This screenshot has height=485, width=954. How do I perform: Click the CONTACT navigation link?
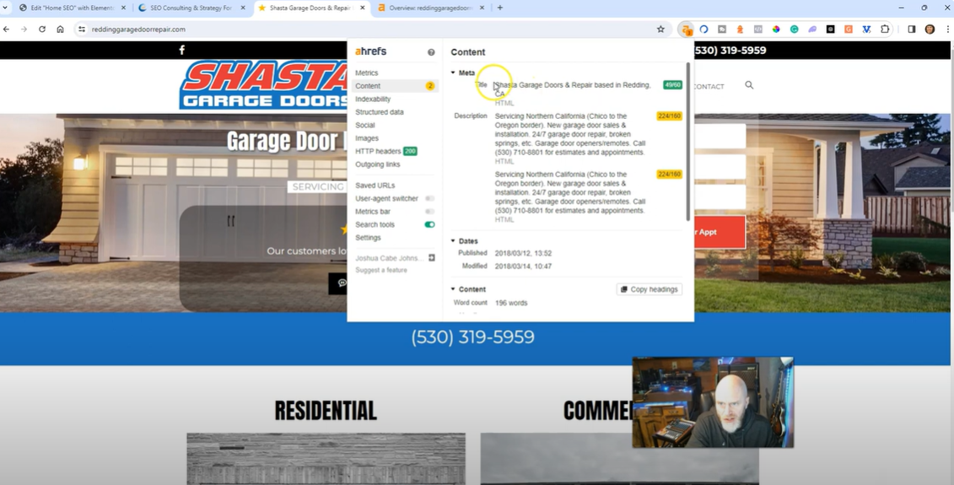pos(709,86)
